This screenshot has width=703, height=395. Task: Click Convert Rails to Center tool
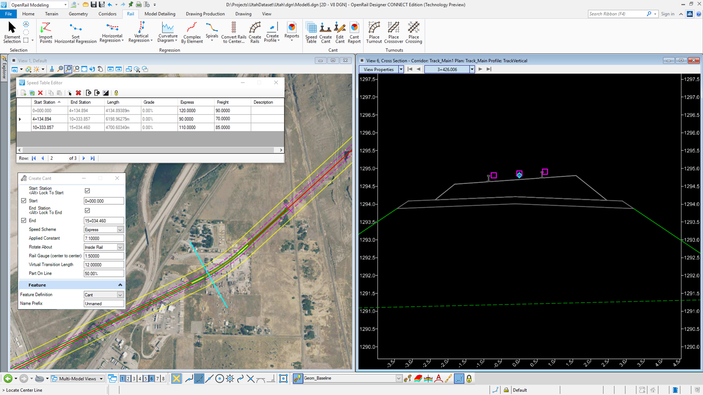(234, 33)
